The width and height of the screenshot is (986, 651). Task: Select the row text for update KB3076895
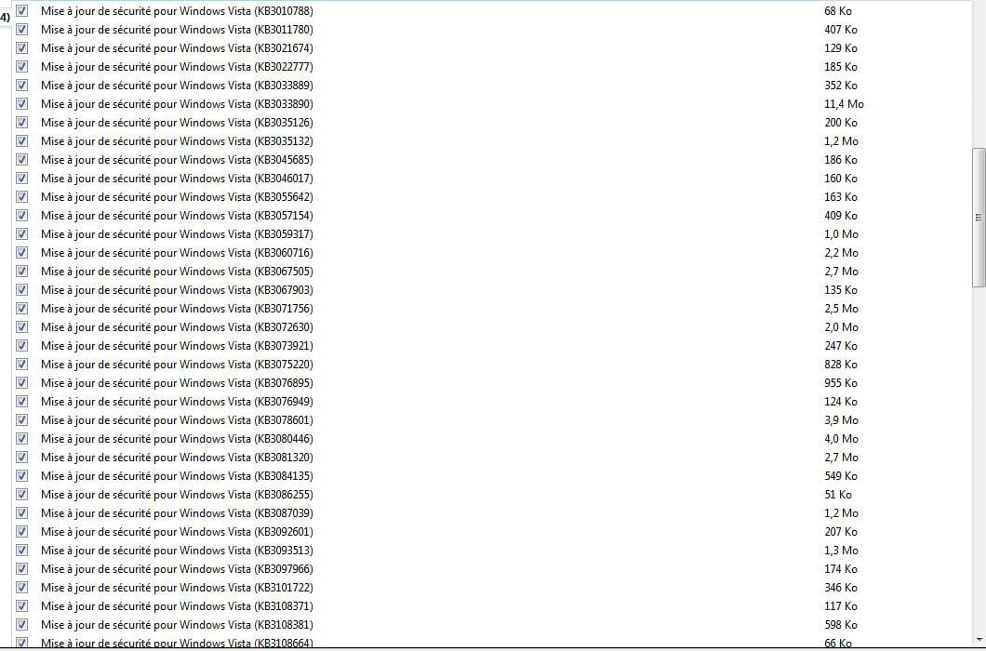click(x=177, y=383)
